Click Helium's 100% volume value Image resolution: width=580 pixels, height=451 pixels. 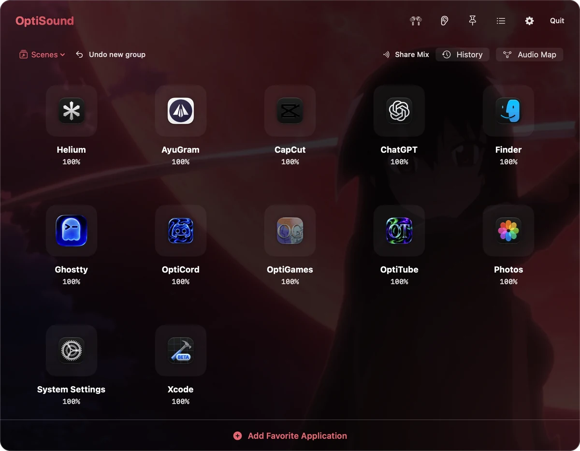tap(72, 162)
